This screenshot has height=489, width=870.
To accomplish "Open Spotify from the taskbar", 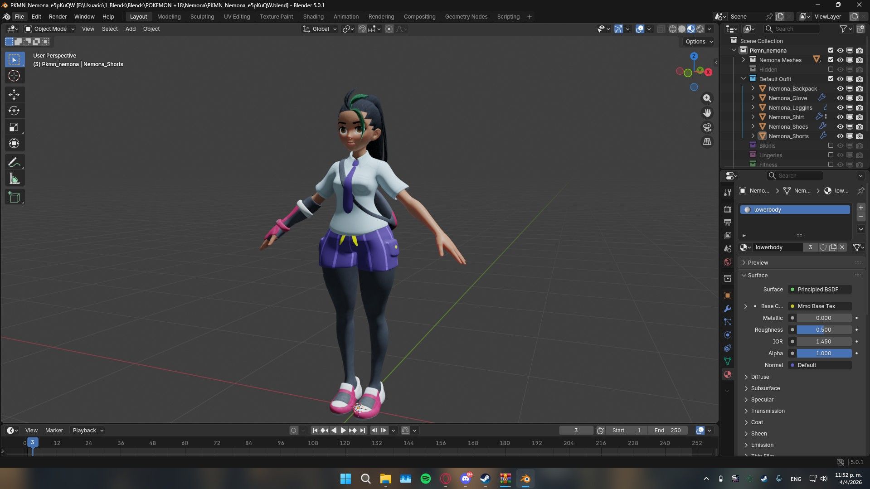I will coord(426,479).
